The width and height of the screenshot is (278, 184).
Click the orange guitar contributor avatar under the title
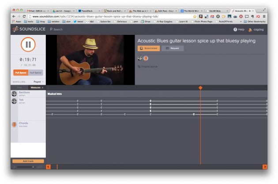[x=146, y=58]
